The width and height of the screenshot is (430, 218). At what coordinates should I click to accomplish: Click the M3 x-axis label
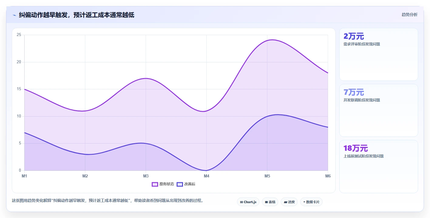click(x=146, y=176)
